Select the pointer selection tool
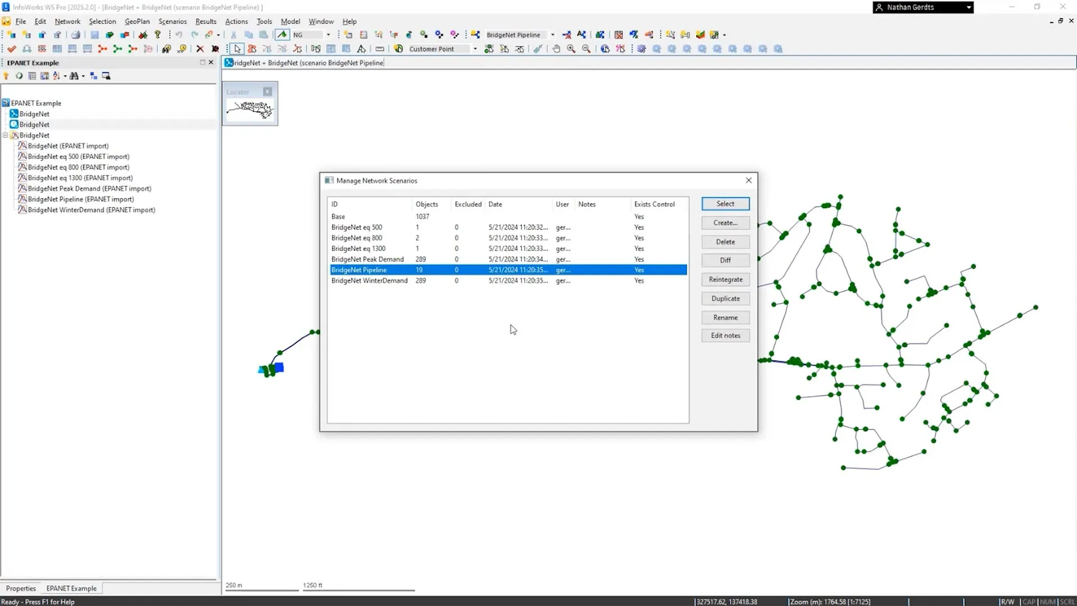This screenshot has width=1077, height=606. tap(237, 49)
